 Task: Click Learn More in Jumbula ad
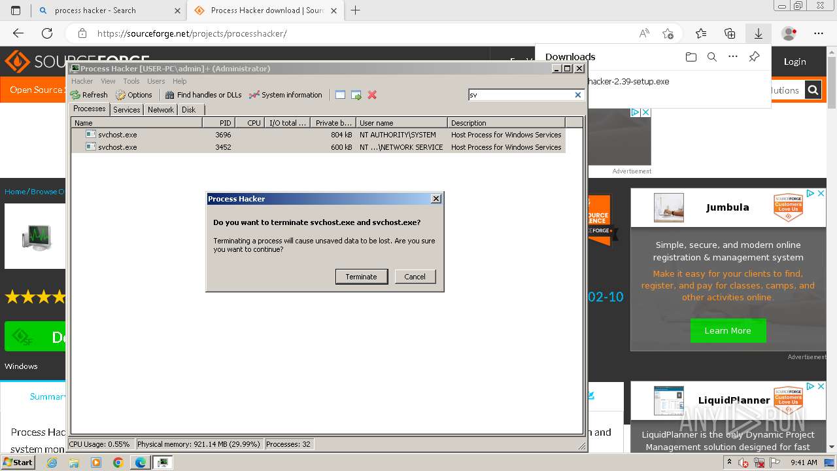728,331
